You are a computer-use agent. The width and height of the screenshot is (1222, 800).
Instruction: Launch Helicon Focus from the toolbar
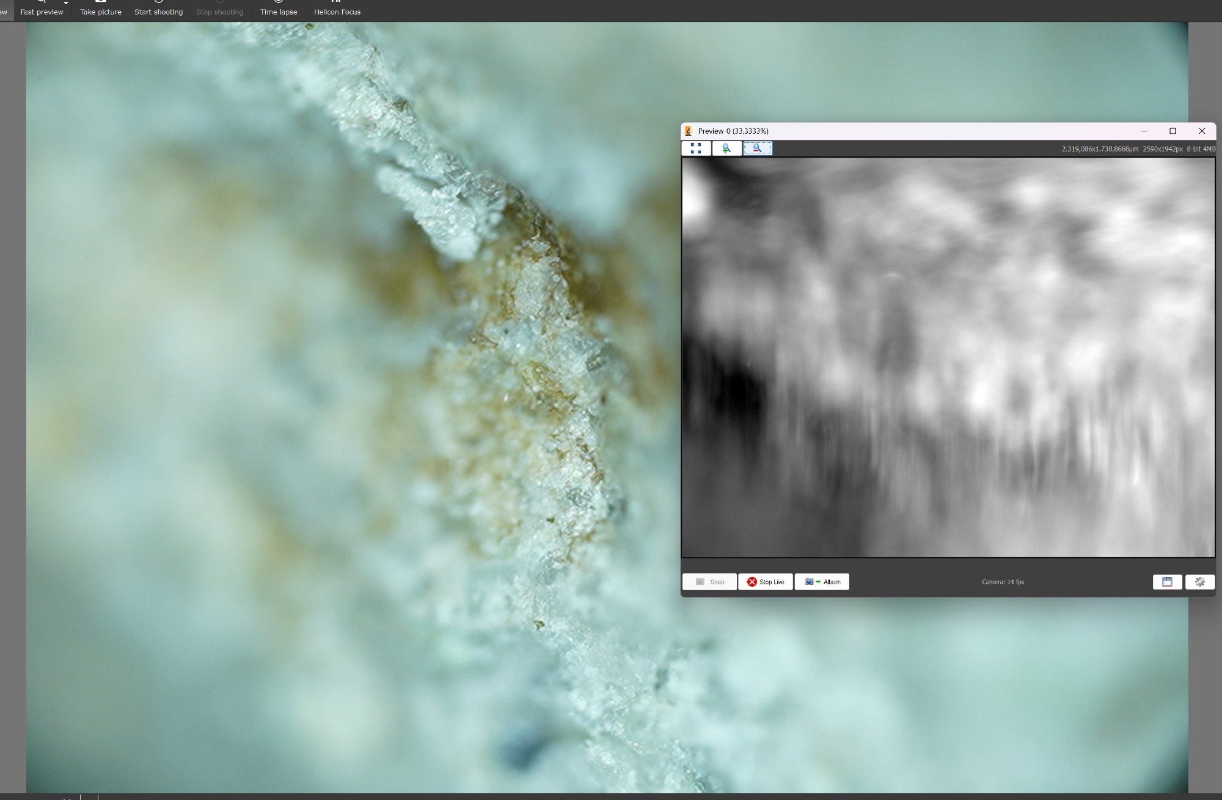point(337,12)
